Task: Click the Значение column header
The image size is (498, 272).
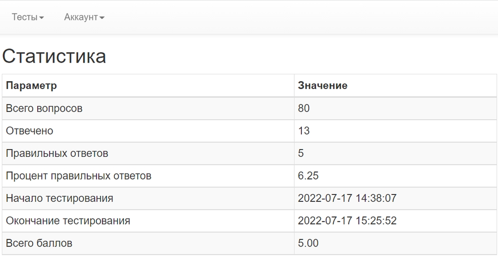Action: coord(322,85)
